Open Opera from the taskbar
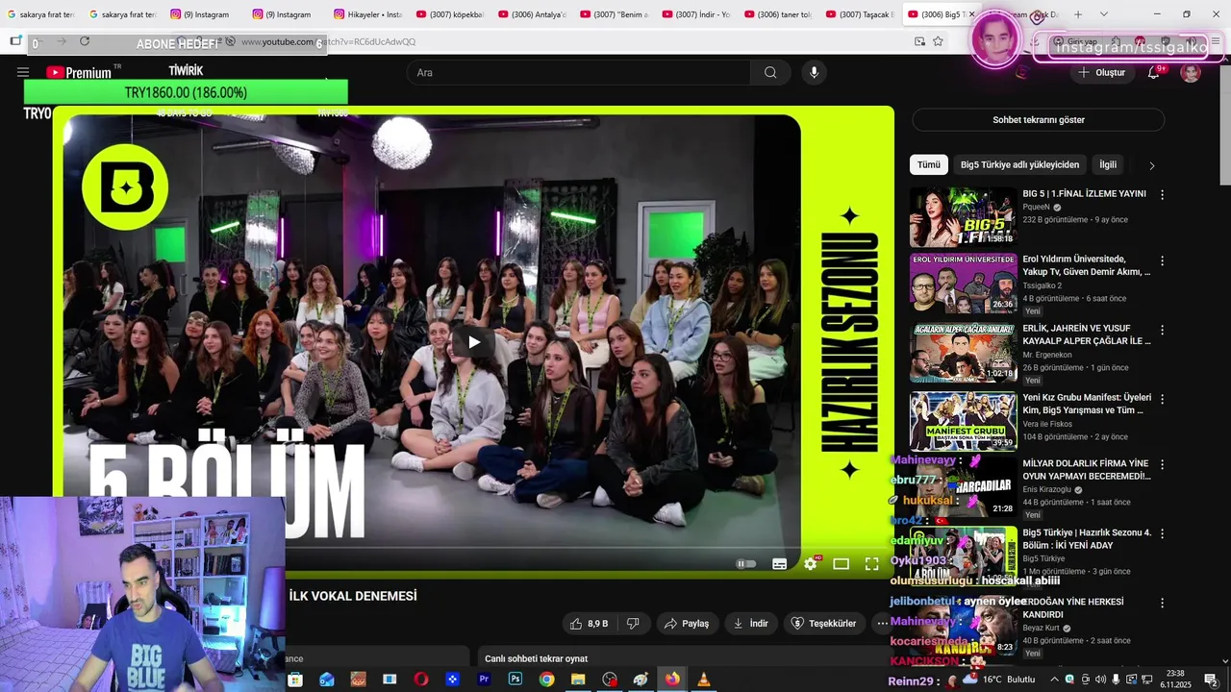1231x692 pixels. tap(420, 680)
